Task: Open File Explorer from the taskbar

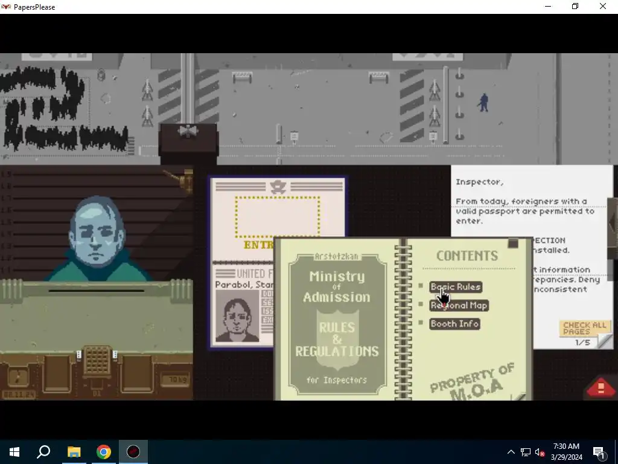Action: (x=74, y=452)
